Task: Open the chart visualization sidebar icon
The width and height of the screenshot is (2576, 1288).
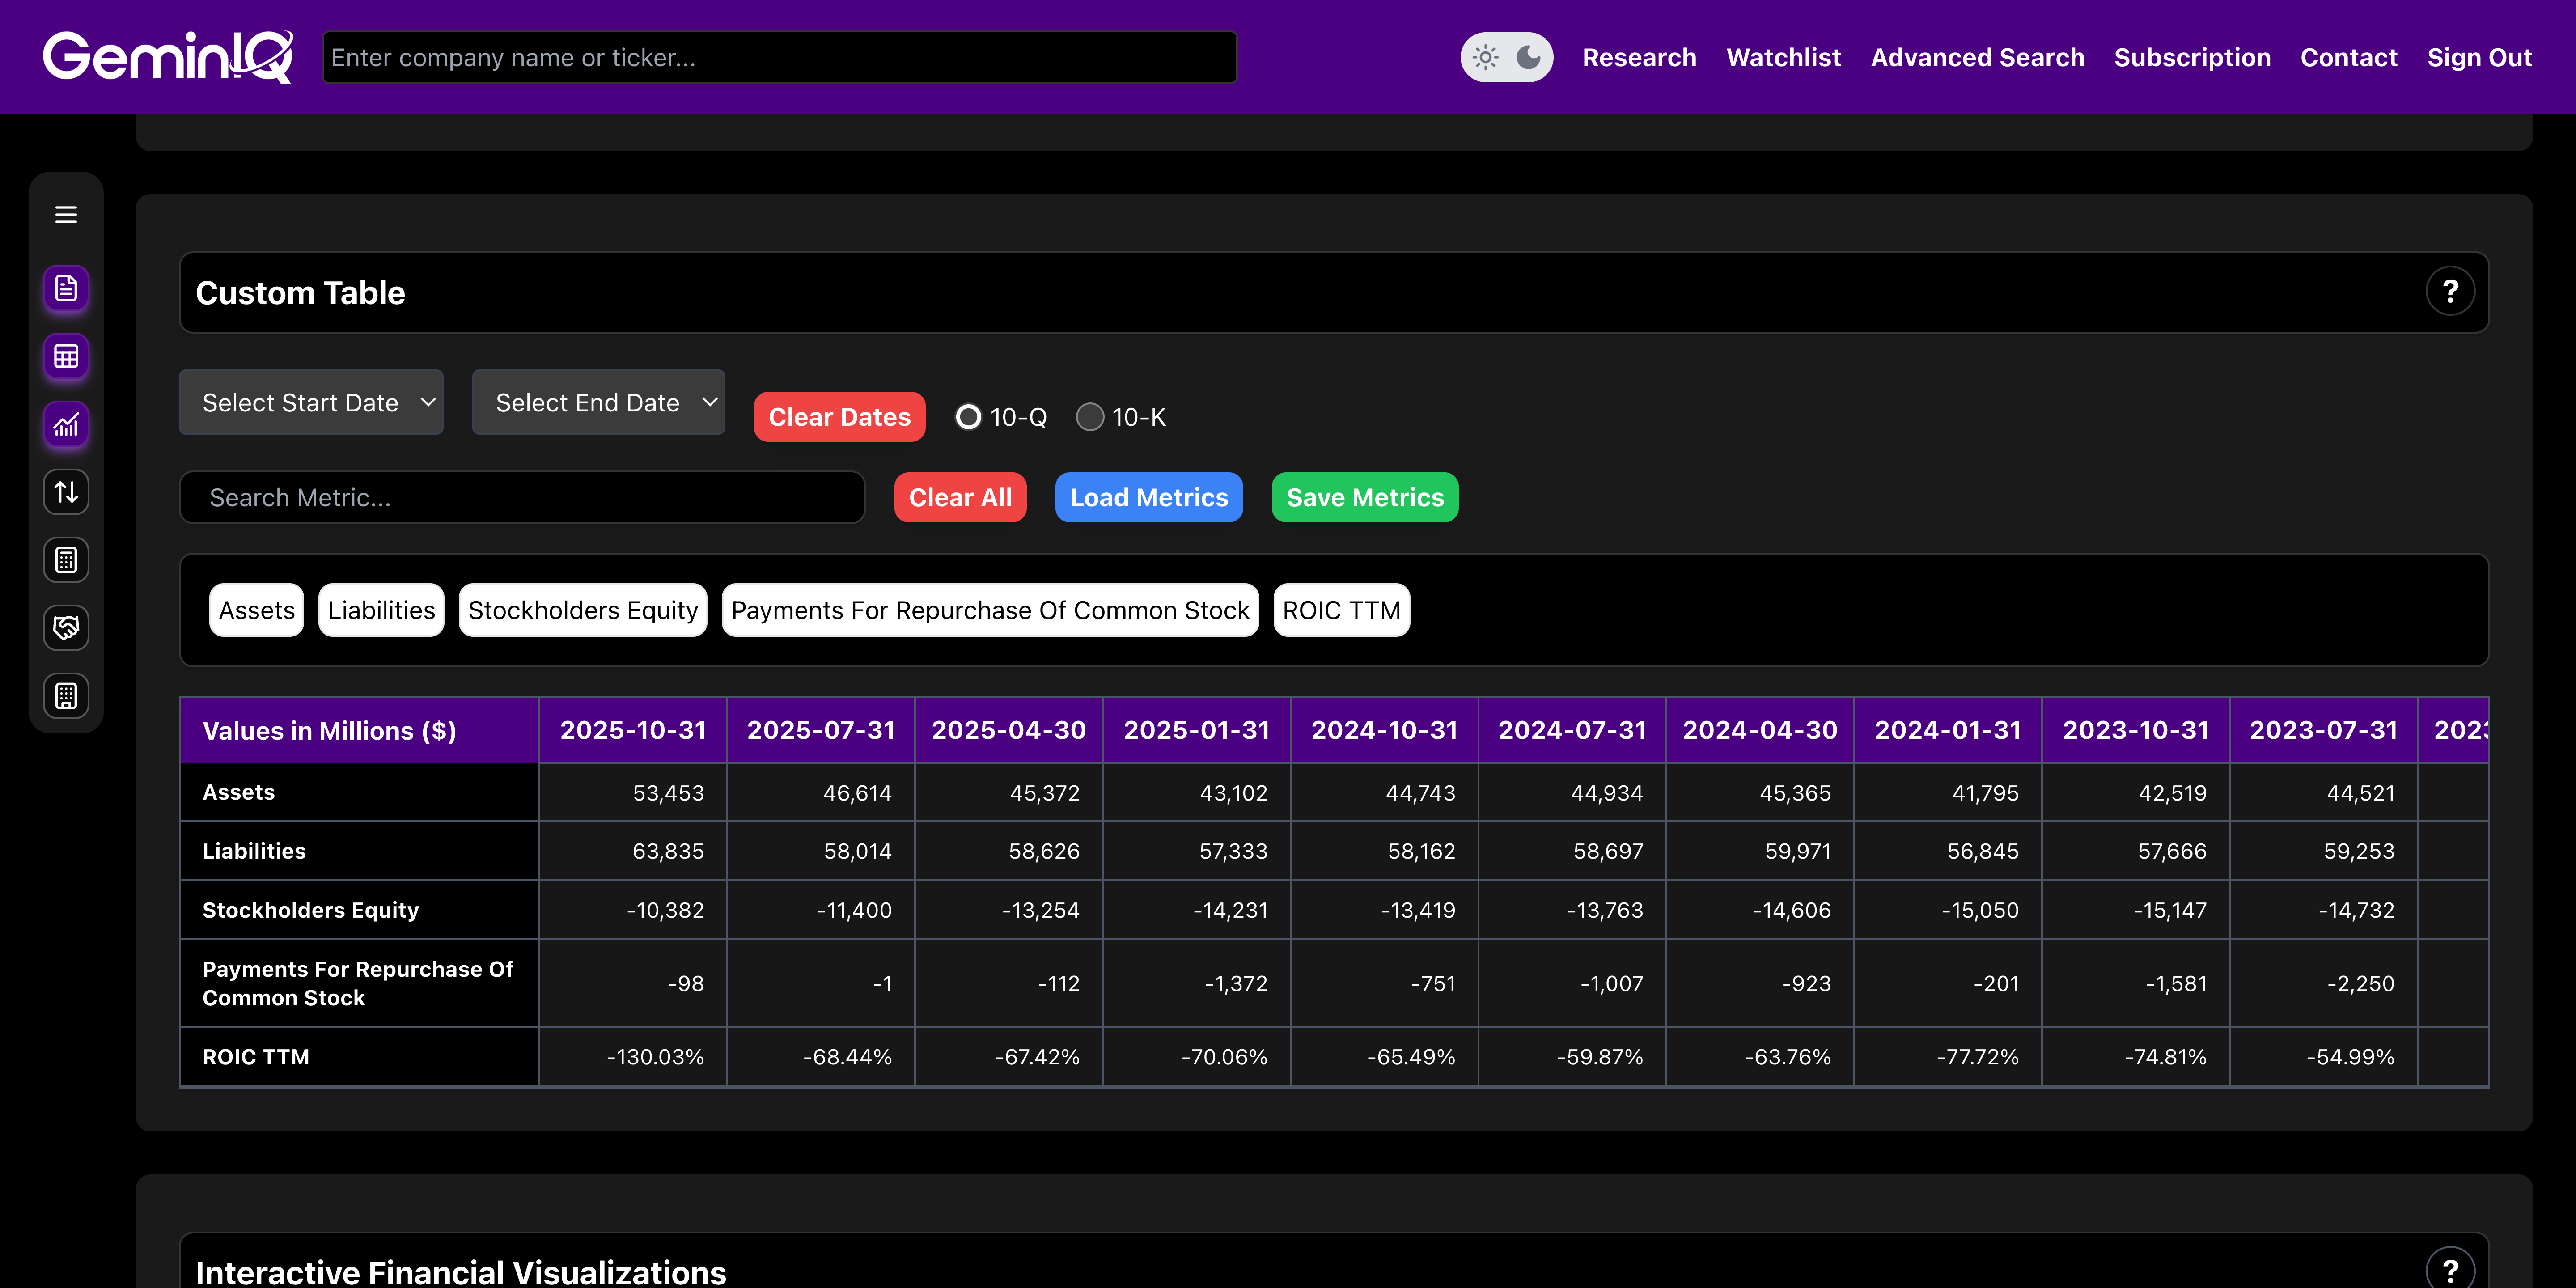Action: pyautogui.click(x=66, y=425)
